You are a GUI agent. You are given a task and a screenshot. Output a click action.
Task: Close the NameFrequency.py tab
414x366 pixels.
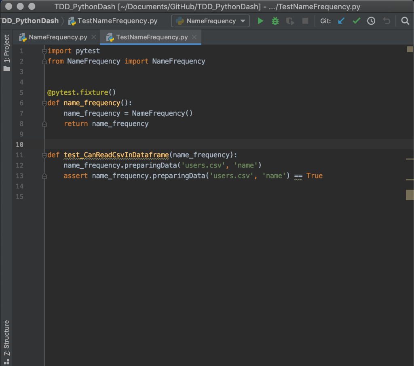pos(93,37)
